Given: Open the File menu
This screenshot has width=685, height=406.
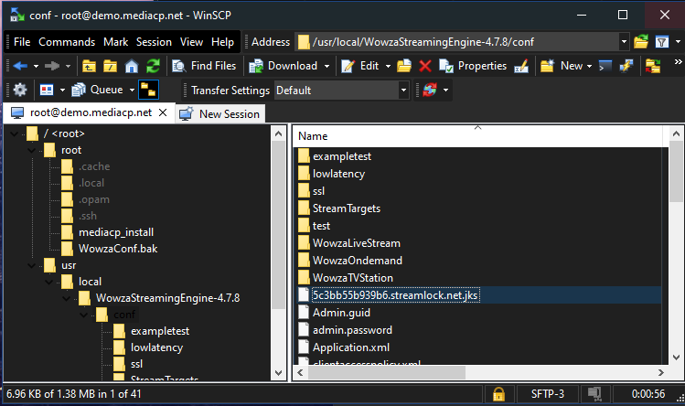Looking at the screenshot, I should (x=22, y=42).
